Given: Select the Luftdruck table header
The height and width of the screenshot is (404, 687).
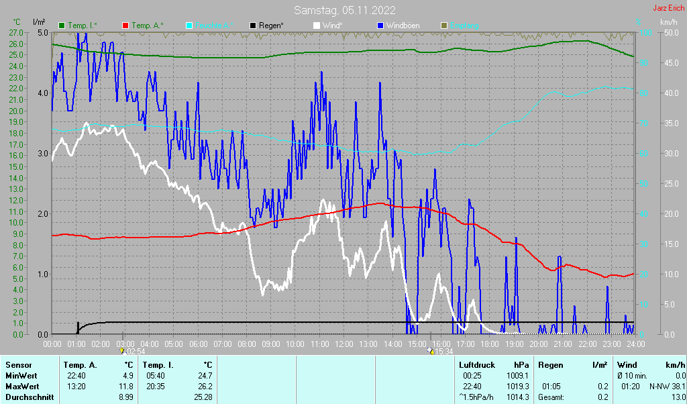Looking at the screenshot, I should (476, 365).
